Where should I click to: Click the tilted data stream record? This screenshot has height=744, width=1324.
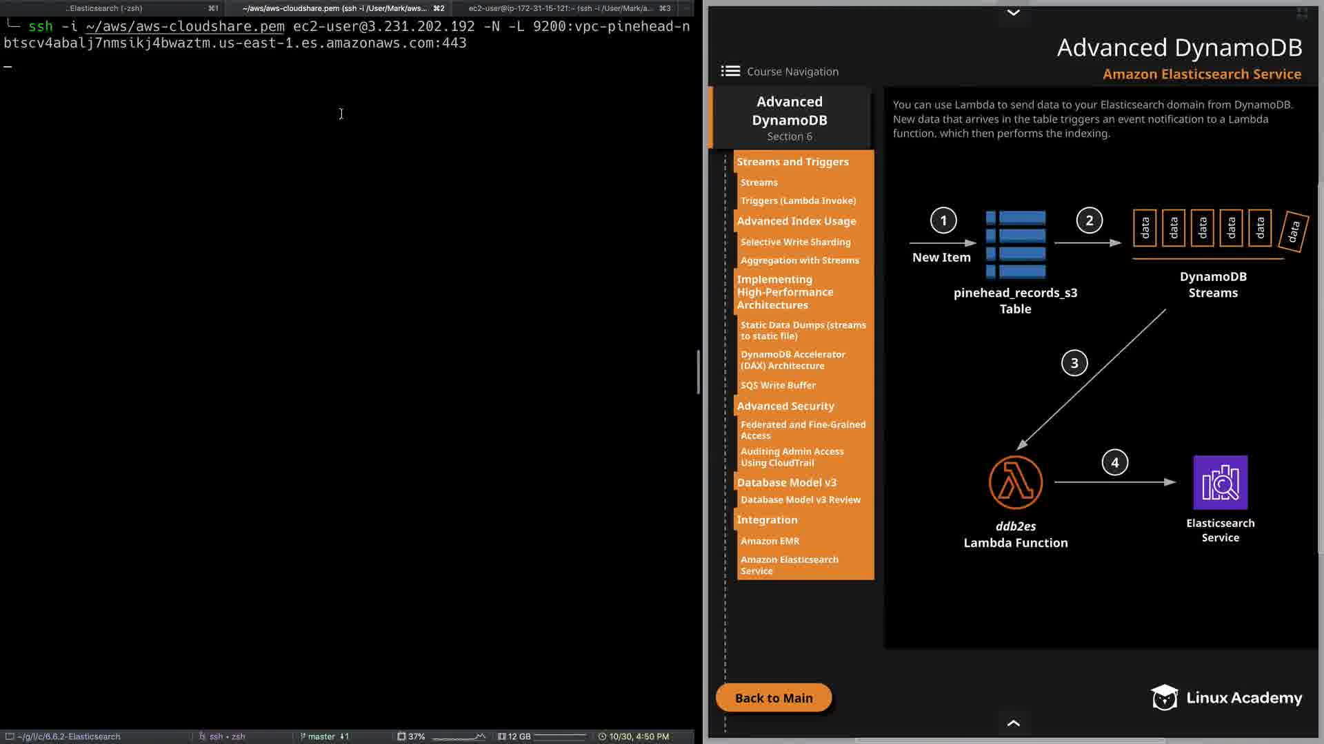pos(1293,231)
